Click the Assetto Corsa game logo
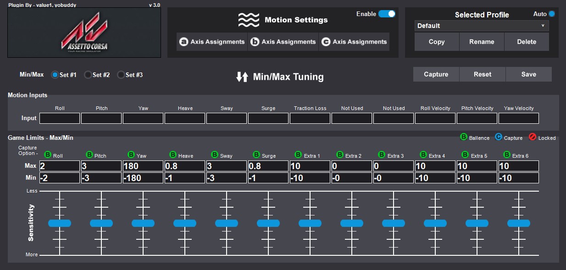This screenshot has height=270, width=566. click(84, 33)
